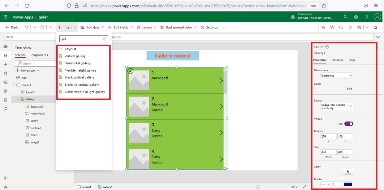Click the App checker stethoscope icon

click(x=332, y=27)
